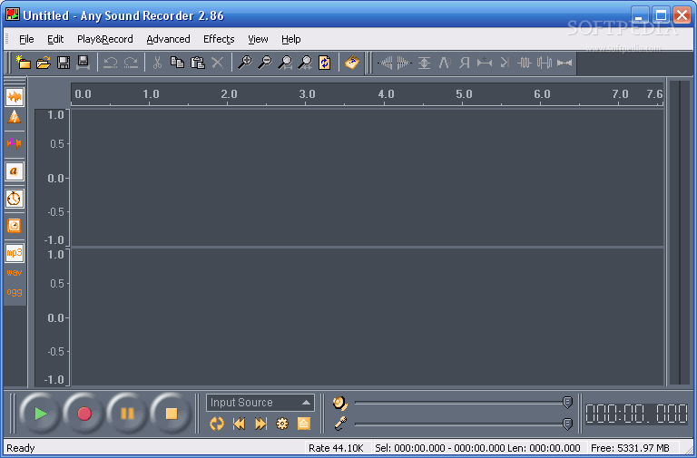Save the file using the floppy disk icon

[x=64, y=63]
